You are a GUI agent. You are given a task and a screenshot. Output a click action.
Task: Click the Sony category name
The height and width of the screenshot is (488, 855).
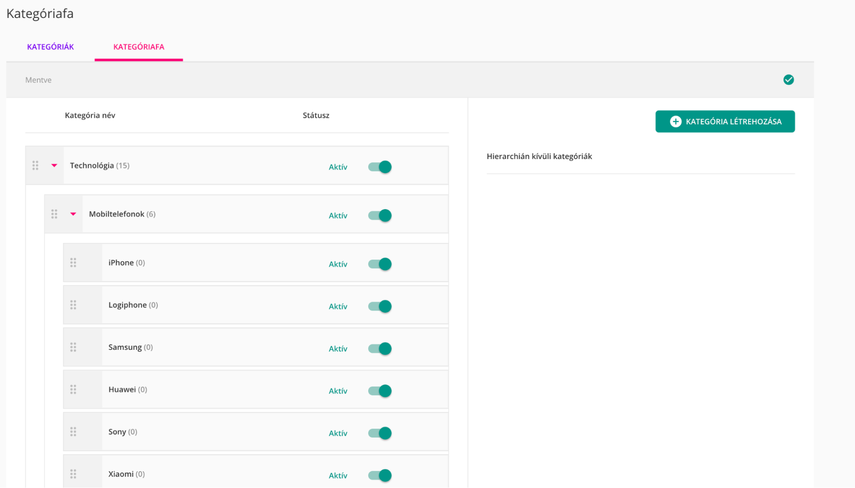[x=117, y=432]
